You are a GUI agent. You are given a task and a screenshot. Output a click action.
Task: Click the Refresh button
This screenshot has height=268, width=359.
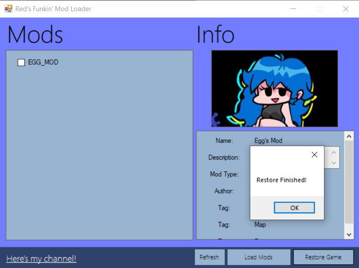click(x=209, y=257)
